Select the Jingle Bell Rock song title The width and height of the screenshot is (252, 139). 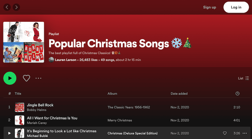click(x=40, y=105)
